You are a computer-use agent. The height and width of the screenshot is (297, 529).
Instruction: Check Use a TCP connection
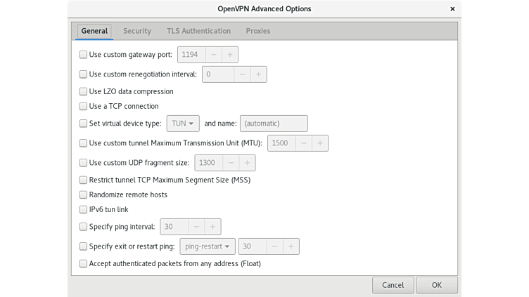[84, 107]
